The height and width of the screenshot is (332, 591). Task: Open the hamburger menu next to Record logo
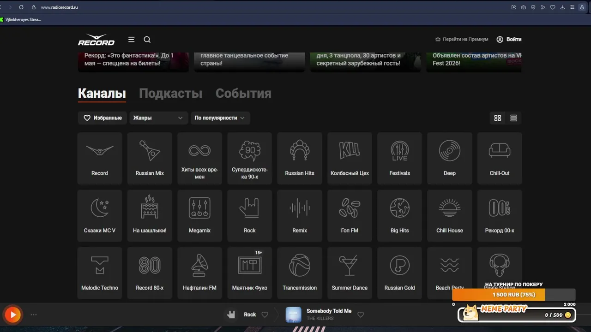coord(131,40)
